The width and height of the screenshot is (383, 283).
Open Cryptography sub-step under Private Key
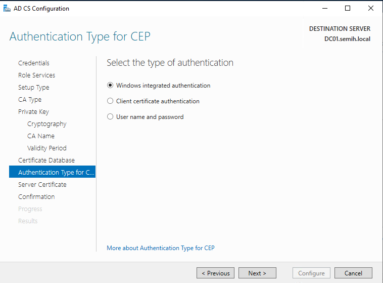[x=47, y=124]
